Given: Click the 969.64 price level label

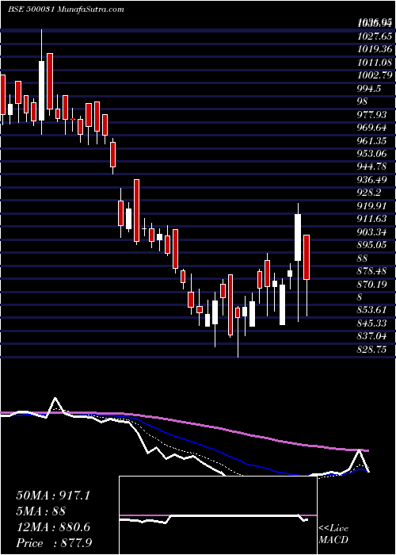Looking at the screenshot, I should (371, 128).
